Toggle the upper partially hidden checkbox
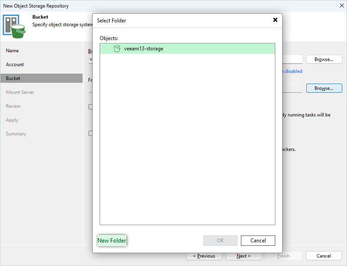Viewport: 347px width, 266px height. [91, 107]
